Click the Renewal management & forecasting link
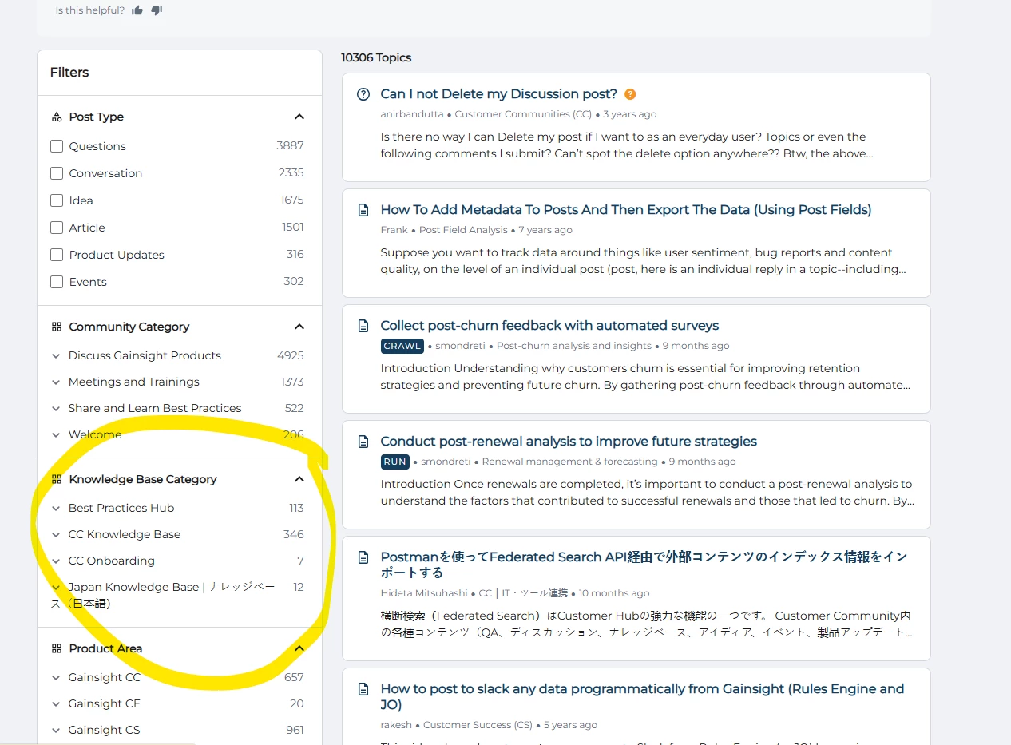The width and height of the screenshot is (1011, 745). pos(570,462)
